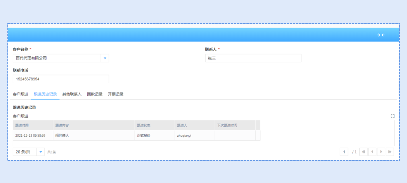This screenshot has width=407, height=183.
Task: Open the 开票记录 tab
Action: (116, 94)
